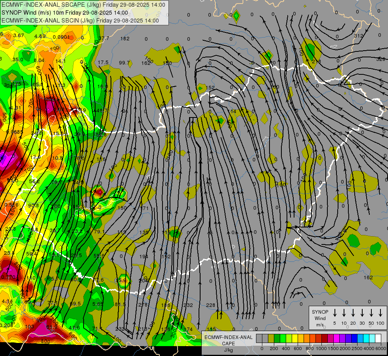388x356 pixels.
Task: Click the 20 label in wind legend
Action: tap(353, 323)
